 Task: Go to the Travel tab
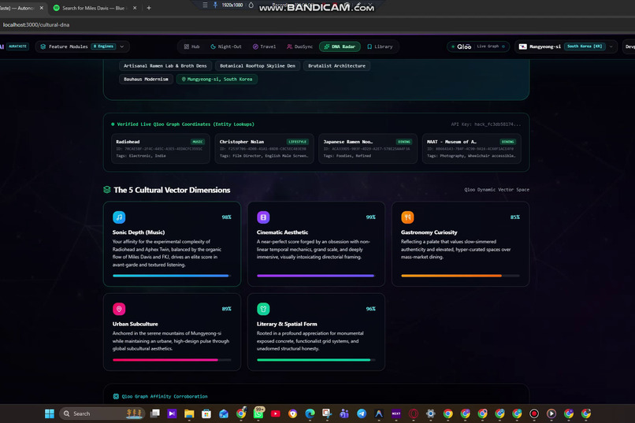(264, 46)
